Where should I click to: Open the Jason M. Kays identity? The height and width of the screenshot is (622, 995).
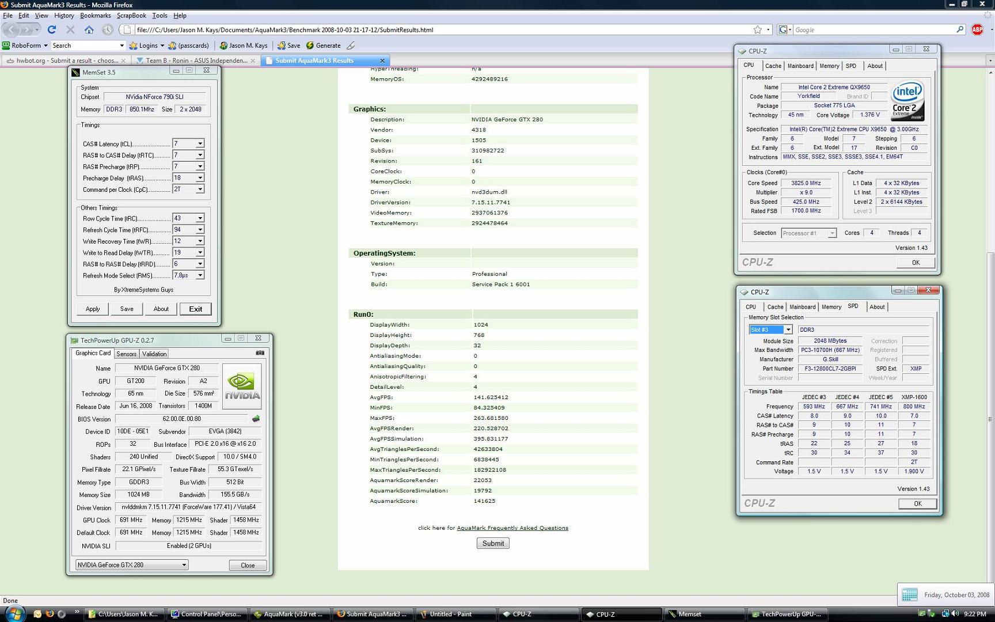click(244, 45)
